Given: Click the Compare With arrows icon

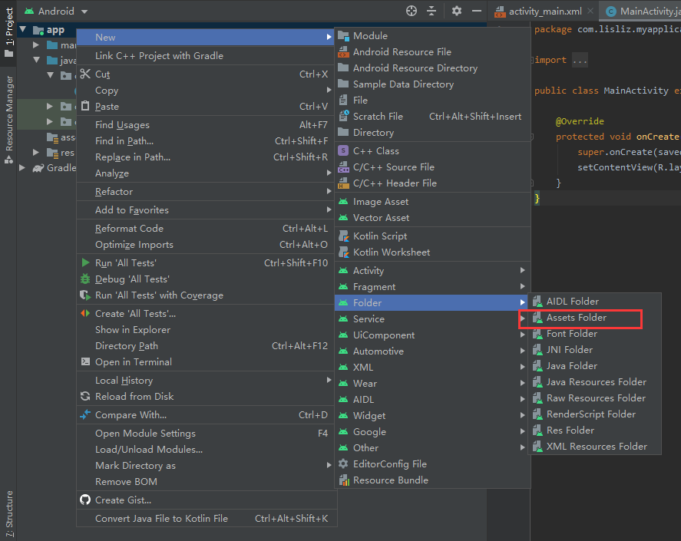Looking at the screenshot, I should click(85, 414).
